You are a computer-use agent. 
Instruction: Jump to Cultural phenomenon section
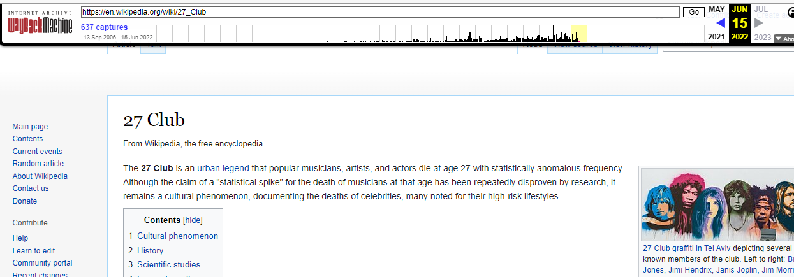pyautogui.click(x=177, y=236)
